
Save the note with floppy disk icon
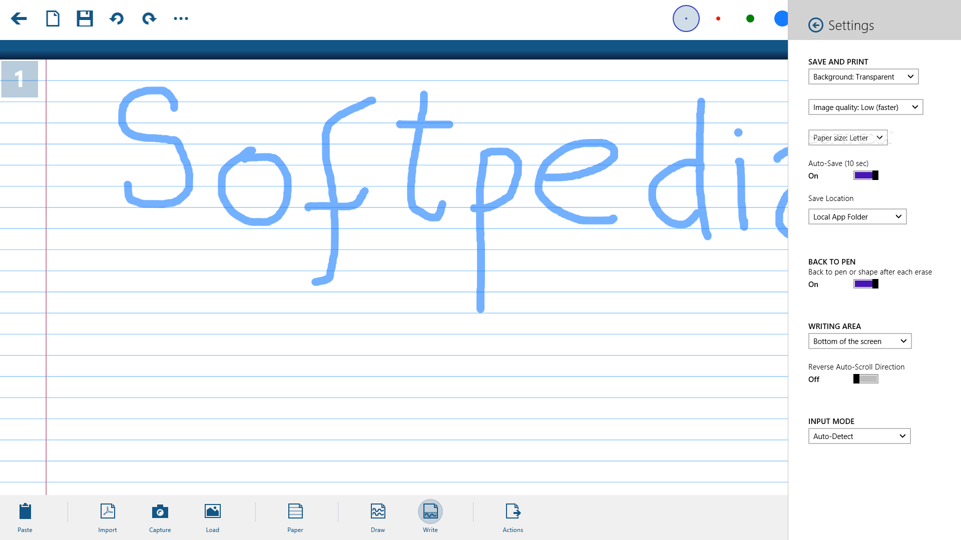point(85,18)
